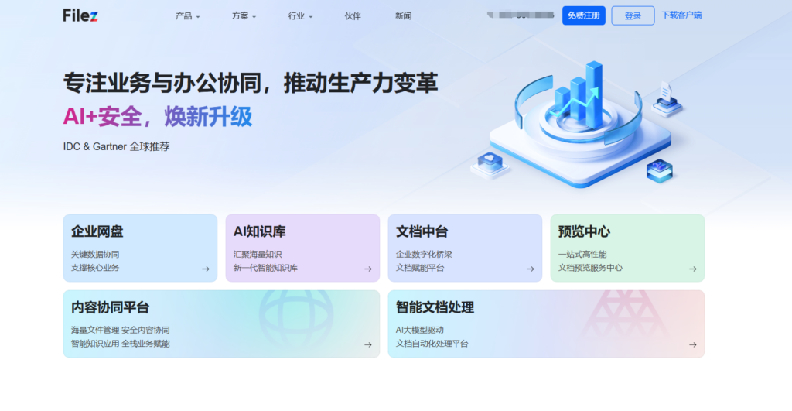Viewport: 792px width, 411px height.
Task: Click the 登录 button
Action: pyautogui.click(x=633, y=15)
